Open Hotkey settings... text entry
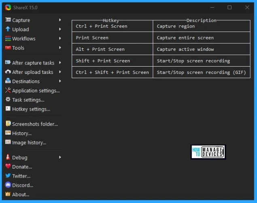This screenshot has height=203, width=257. [31, 109]
